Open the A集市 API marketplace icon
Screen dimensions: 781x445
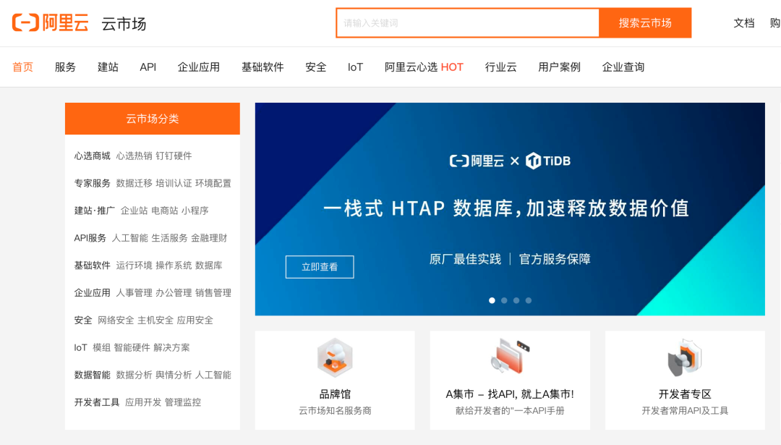coord(510,357)
